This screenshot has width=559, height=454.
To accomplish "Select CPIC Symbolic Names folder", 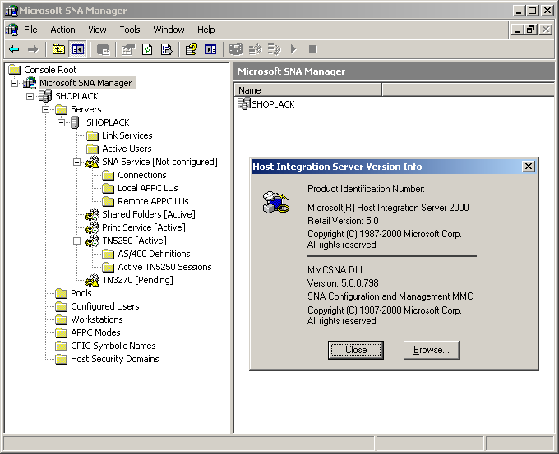I will point(113,346).
